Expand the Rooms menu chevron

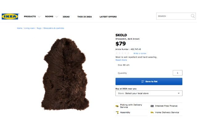57,17
